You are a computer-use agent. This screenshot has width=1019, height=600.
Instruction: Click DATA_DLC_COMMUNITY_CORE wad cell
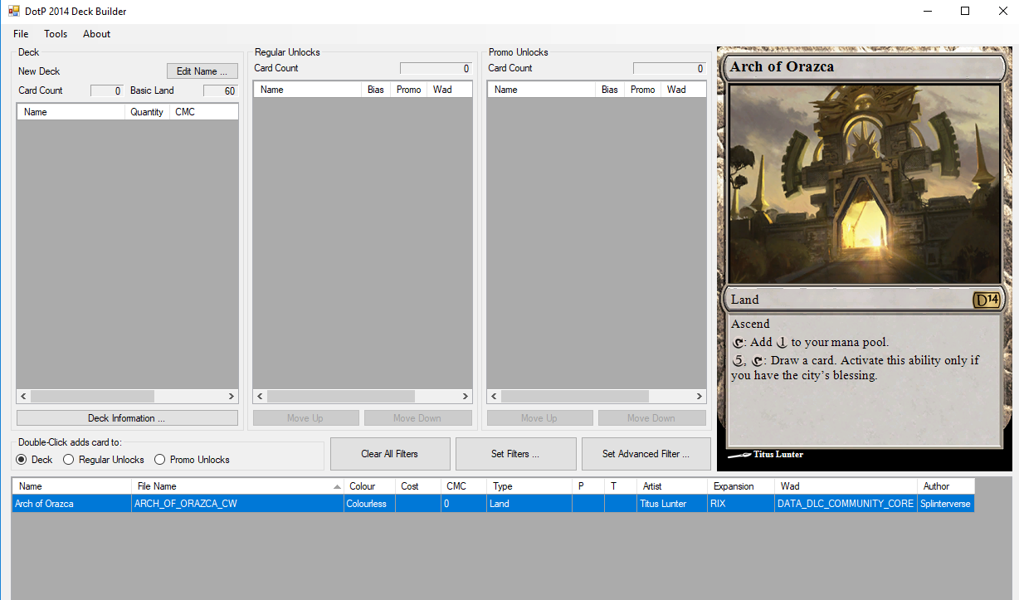tap(846, 504)
